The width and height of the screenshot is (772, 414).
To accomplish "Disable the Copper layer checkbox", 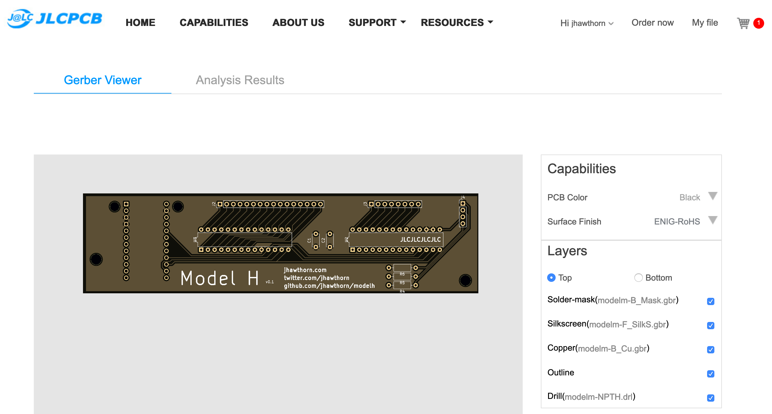I will (x=710, y=349).
